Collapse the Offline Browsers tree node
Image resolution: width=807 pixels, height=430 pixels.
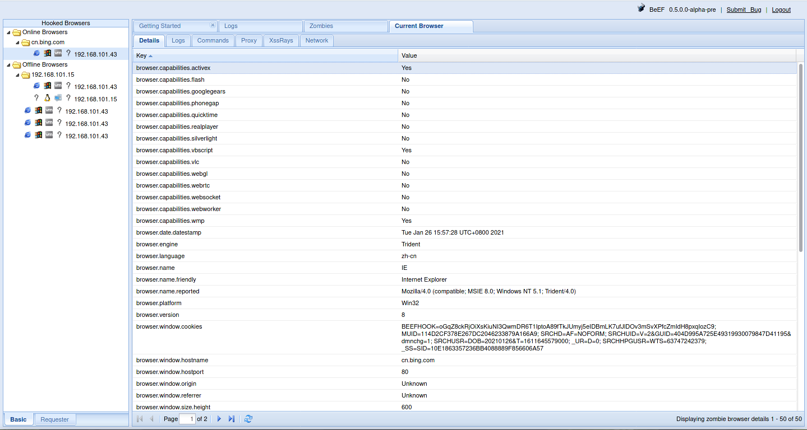click(x=8, y=65)
